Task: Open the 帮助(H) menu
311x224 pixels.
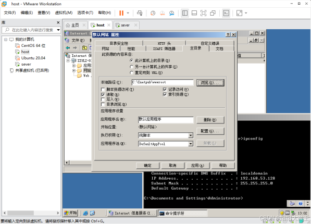Action: tap(105, 13)
